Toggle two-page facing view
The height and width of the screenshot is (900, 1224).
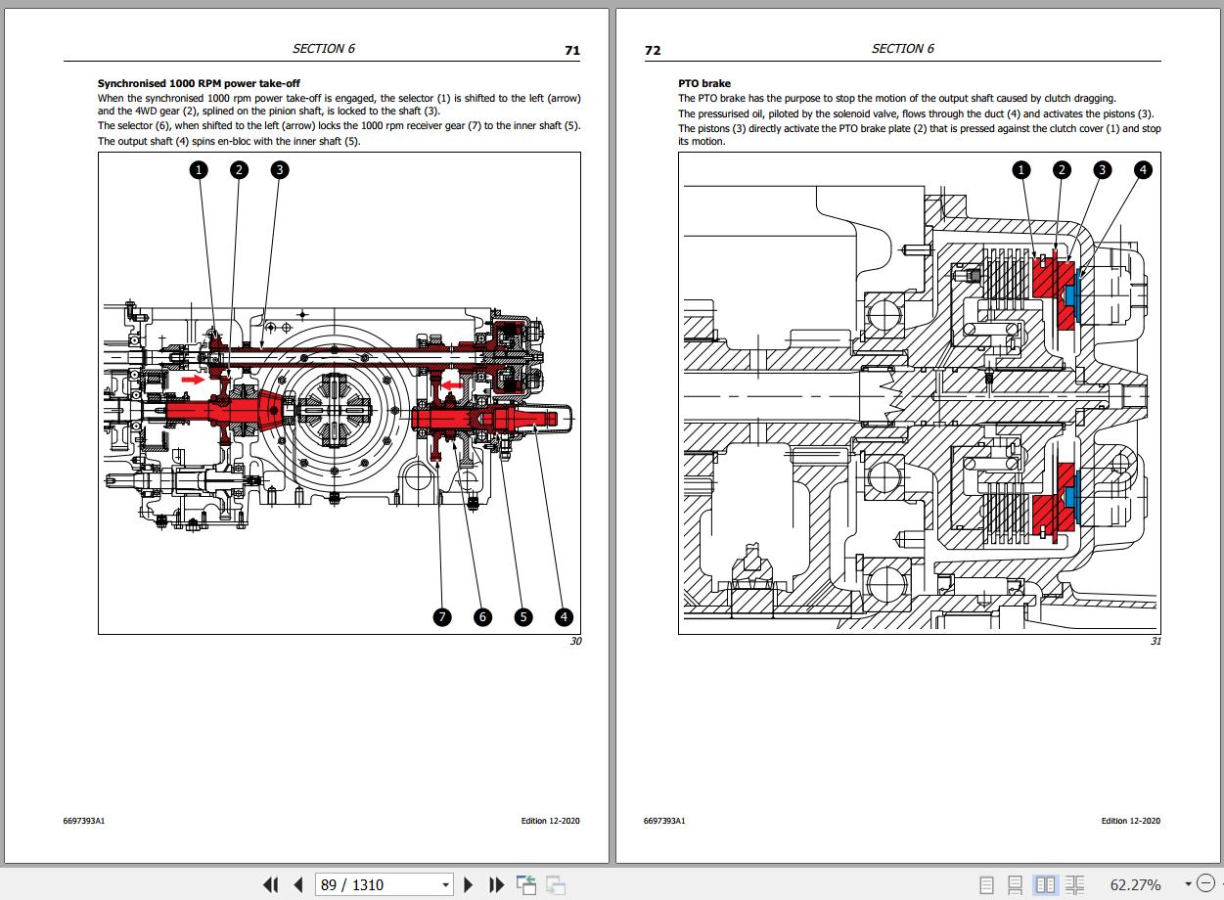click(1046, 884)
